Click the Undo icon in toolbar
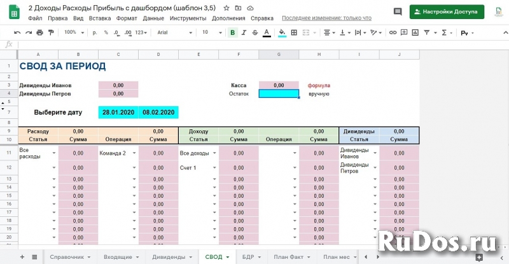 tap(17, 32)
